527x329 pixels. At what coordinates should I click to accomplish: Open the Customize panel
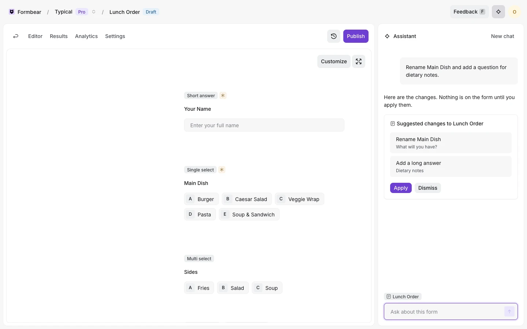[334, 61]
